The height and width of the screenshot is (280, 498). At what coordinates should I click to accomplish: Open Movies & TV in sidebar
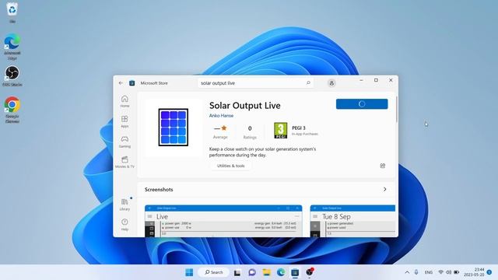point(124,162)
